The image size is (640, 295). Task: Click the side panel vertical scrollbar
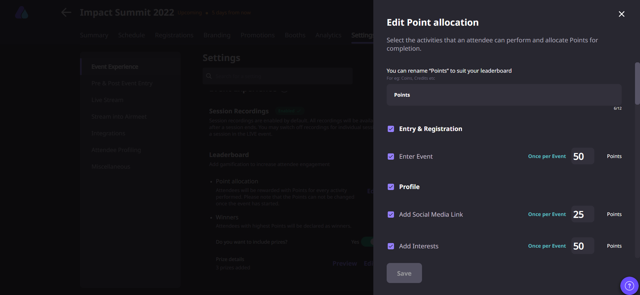(x=637, y=83)
